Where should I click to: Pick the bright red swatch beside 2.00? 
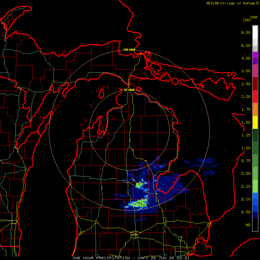(255, 97)
